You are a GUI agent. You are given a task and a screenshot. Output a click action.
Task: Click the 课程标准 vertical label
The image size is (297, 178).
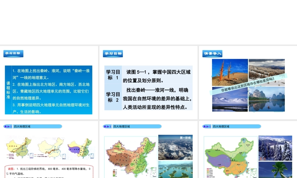(x=8, y=90)
